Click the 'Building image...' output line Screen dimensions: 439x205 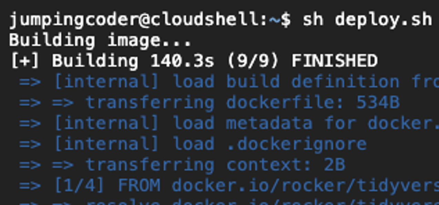coord(100,40)
